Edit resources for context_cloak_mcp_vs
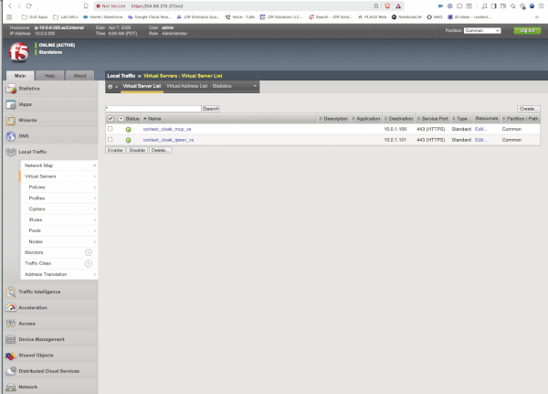This screenshot has width=548, height=394. pyautogui.click(x=480, y=129)
